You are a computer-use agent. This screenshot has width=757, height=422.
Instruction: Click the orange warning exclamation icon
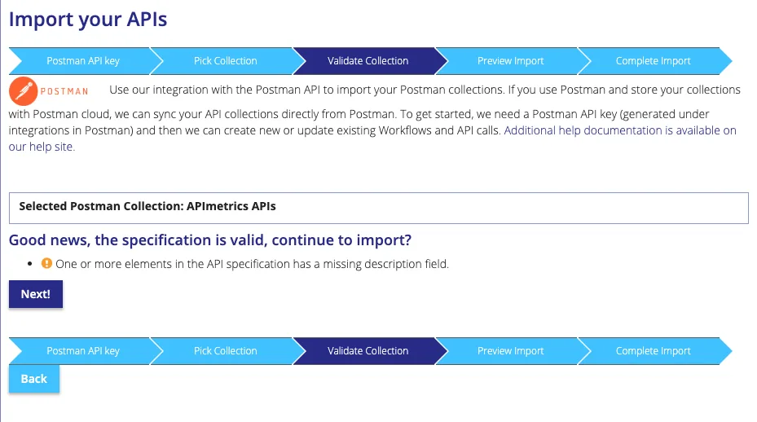tap(46, 263)
